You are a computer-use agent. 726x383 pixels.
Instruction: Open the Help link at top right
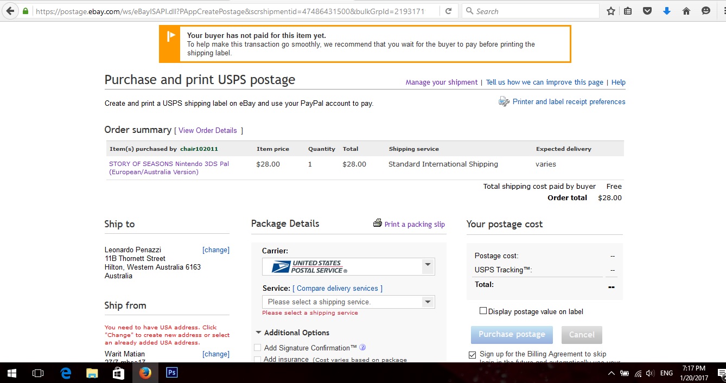[x=619, y=82]
